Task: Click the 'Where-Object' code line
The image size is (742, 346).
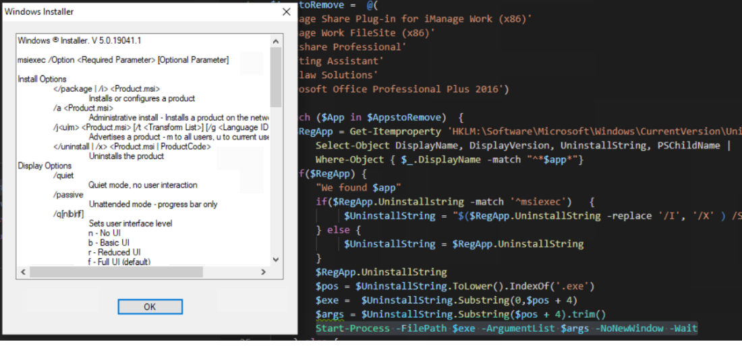Action: pyautogui.click(x=450, y=160)
